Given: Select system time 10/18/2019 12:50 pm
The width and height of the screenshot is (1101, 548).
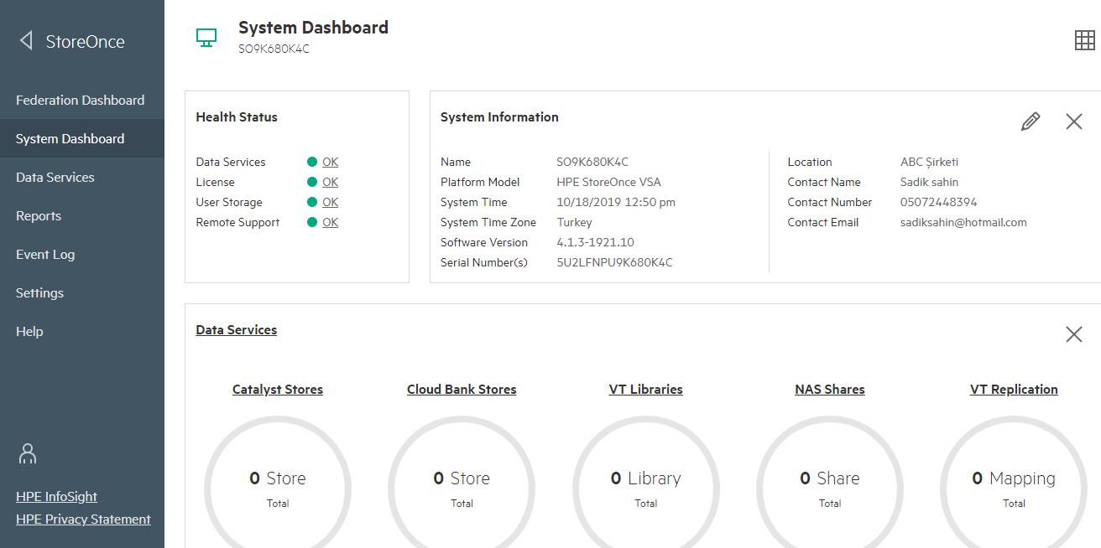Looking at the screenshot, I should (x=616, y=202).
